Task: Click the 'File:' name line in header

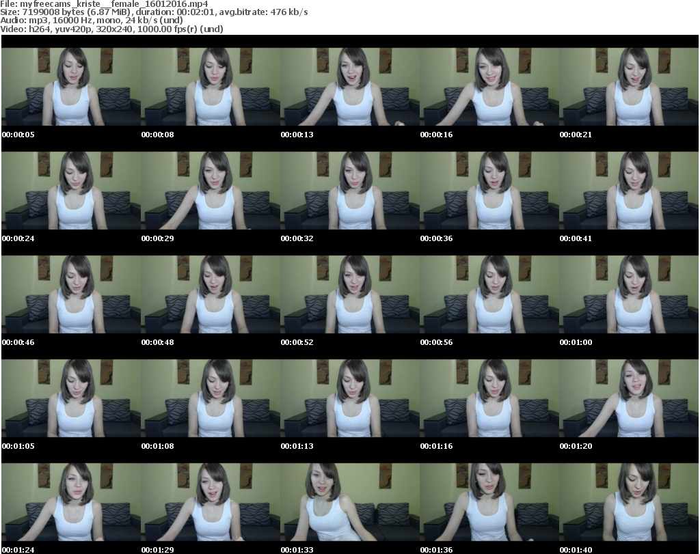Action: click(x=104, y=4)
